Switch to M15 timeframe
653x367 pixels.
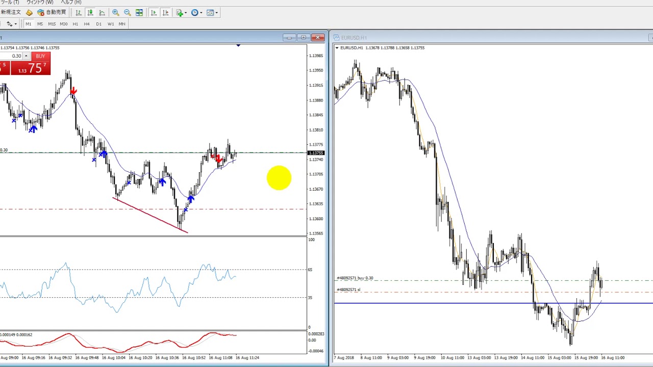click(x=52, y=24)
